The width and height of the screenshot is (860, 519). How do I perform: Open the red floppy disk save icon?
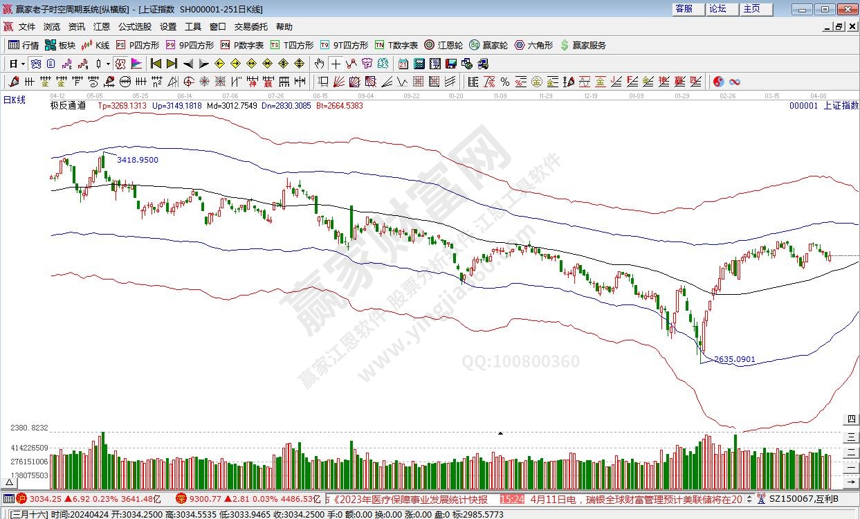click(x=451, y=64)
